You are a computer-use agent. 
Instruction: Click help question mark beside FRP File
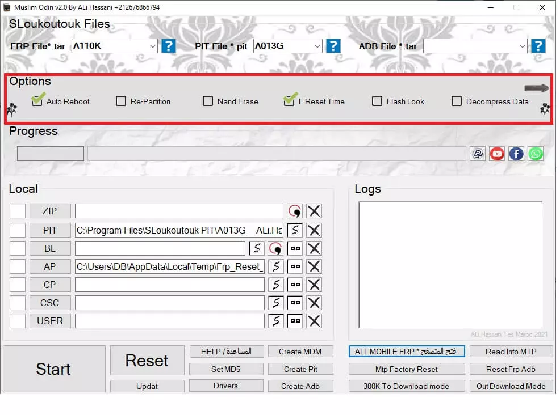tap(169, 46)
